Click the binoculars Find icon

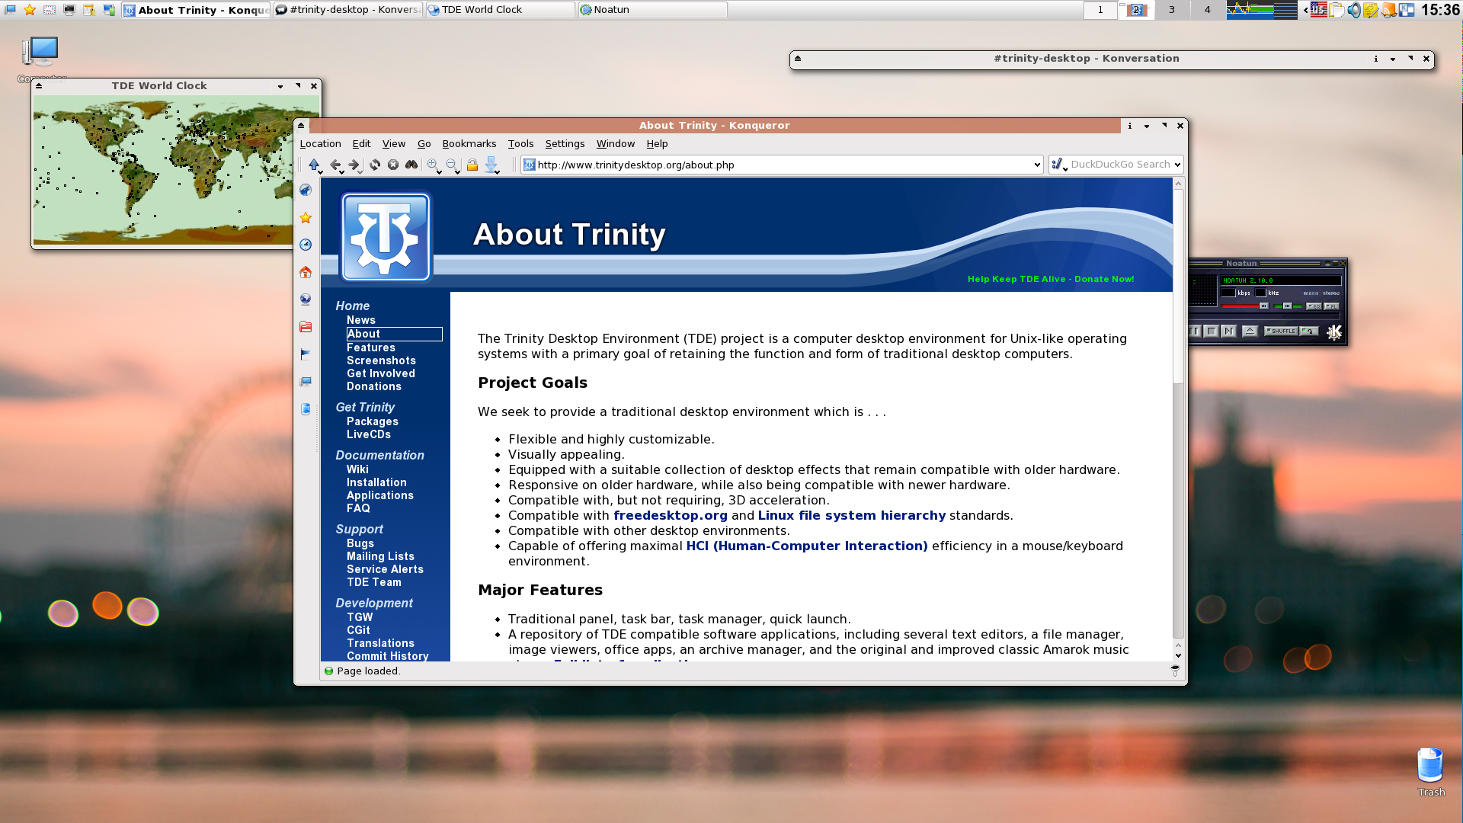click(411, 165)
